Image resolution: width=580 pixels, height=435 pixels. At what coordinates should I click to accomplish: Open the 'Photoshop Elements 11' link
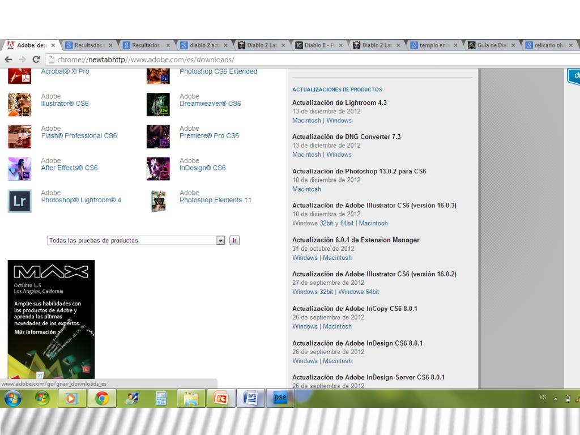click(x=215, y=200)
